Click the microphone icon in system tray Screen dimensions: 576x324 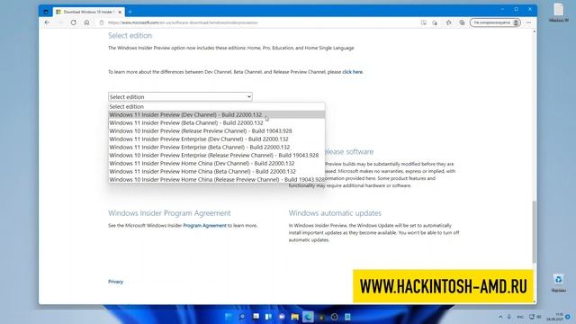[509, 317]
